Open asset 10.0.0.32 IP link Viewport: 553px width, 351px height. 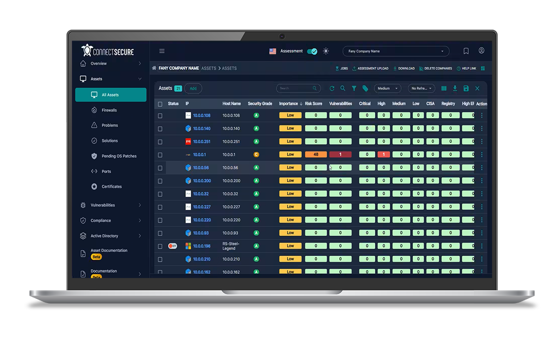(x=201, y=194)
